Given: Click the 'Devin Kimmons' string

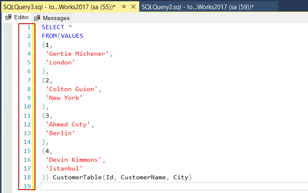Looking at the screenshot, I should click(x=73, y=160).
